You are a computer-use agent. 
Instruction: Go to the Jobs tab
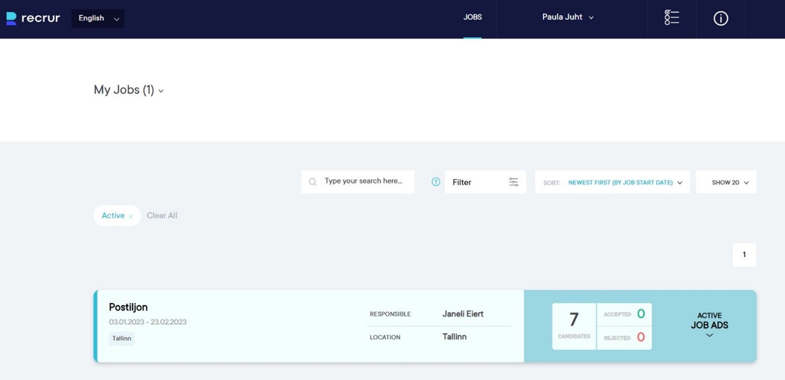(472, 18)
